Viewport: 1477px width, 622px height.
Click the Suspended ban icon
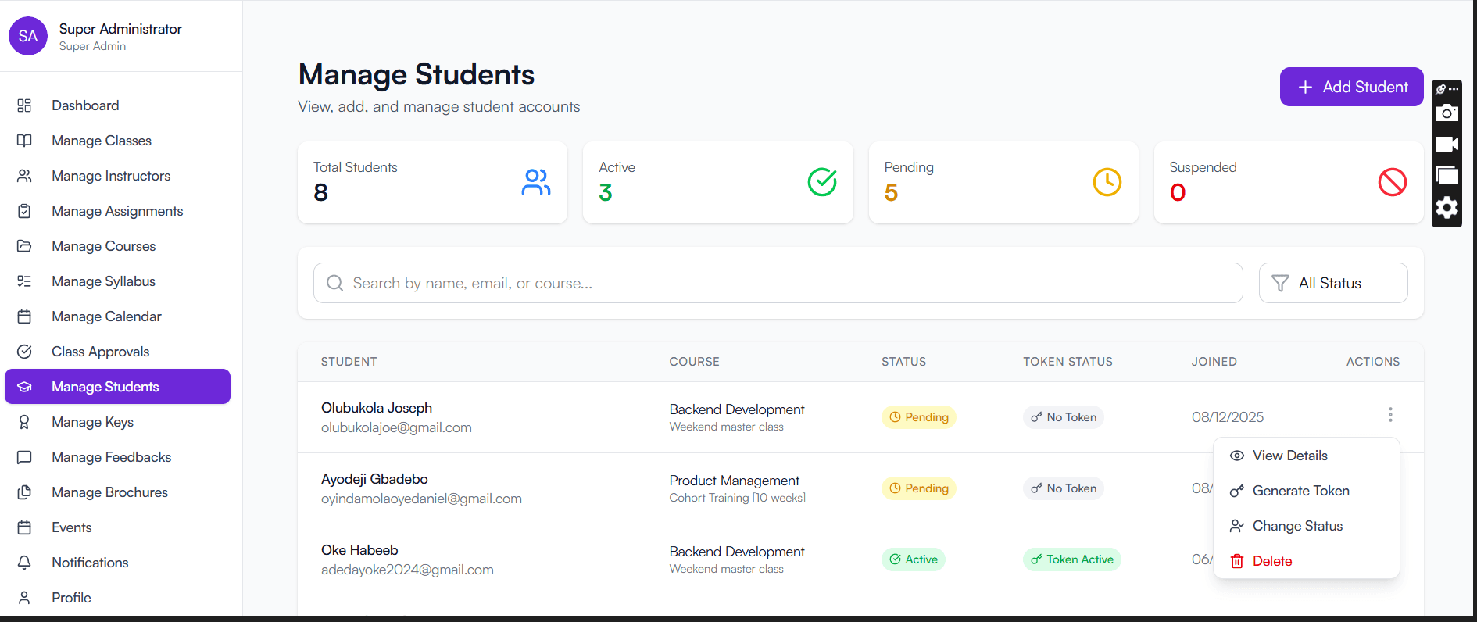click(x=1392, y=182)
